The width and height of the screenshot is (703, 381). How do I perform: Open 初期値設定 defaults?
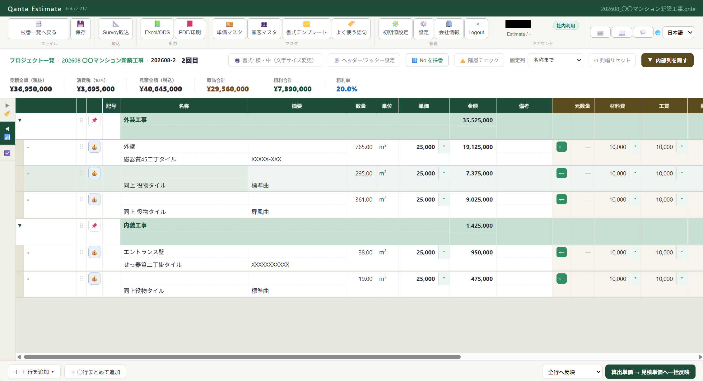pyautogui.click(x=395, y=29)
